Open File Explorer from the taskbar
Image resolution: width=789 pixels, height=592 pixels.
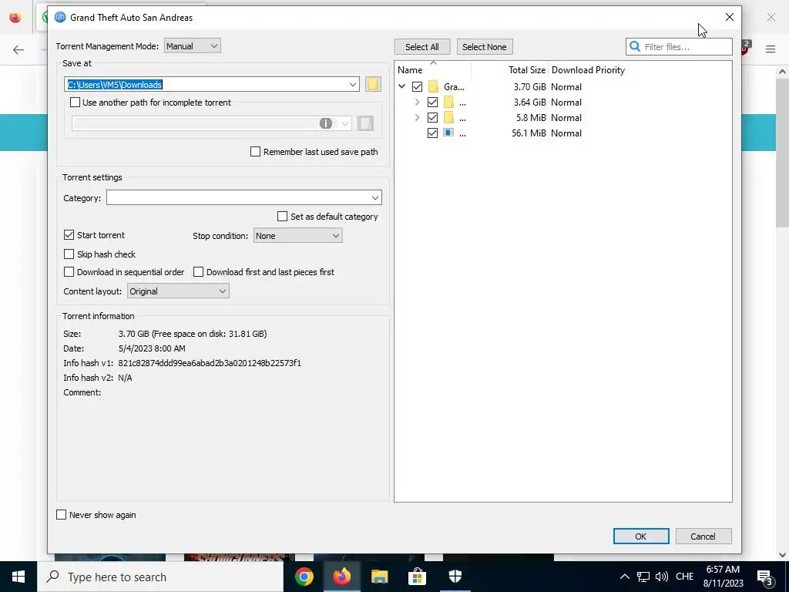coord(379,577)
